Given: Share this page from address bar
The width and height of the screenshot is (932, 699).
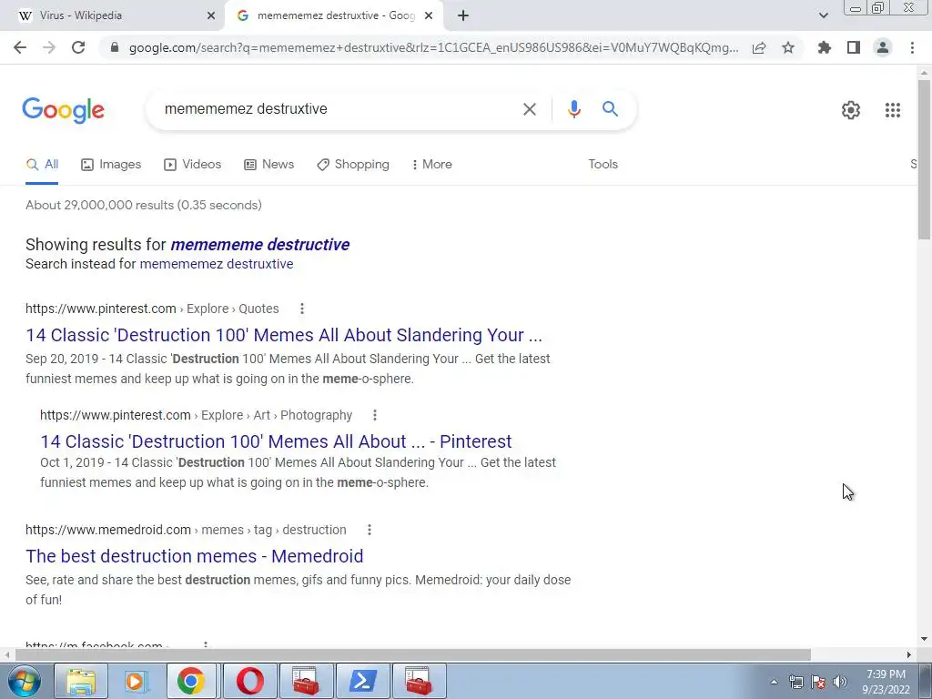Looking at the screenshot, I should [x=759, y=47].
